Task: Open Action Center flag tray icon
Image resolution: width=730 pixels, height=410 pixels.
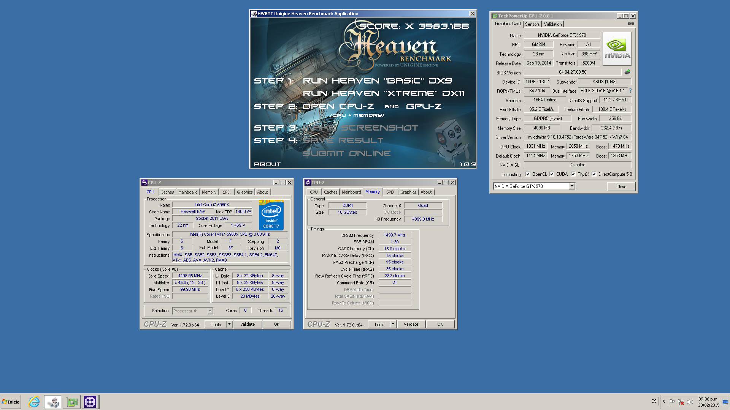Action: [672, 402]
